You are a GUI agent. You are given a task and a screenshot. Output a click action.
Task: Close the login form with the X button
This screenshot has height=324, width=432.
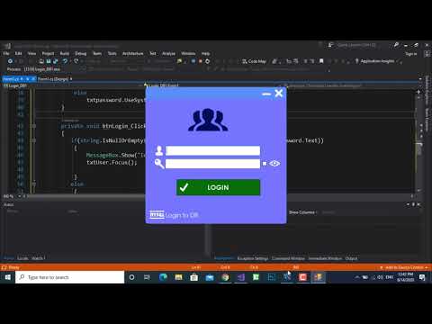279,94
